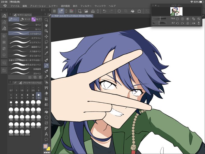Screen dimensions: 205x154
Task: Select the Hand move tool
Action: pos(46,25)
